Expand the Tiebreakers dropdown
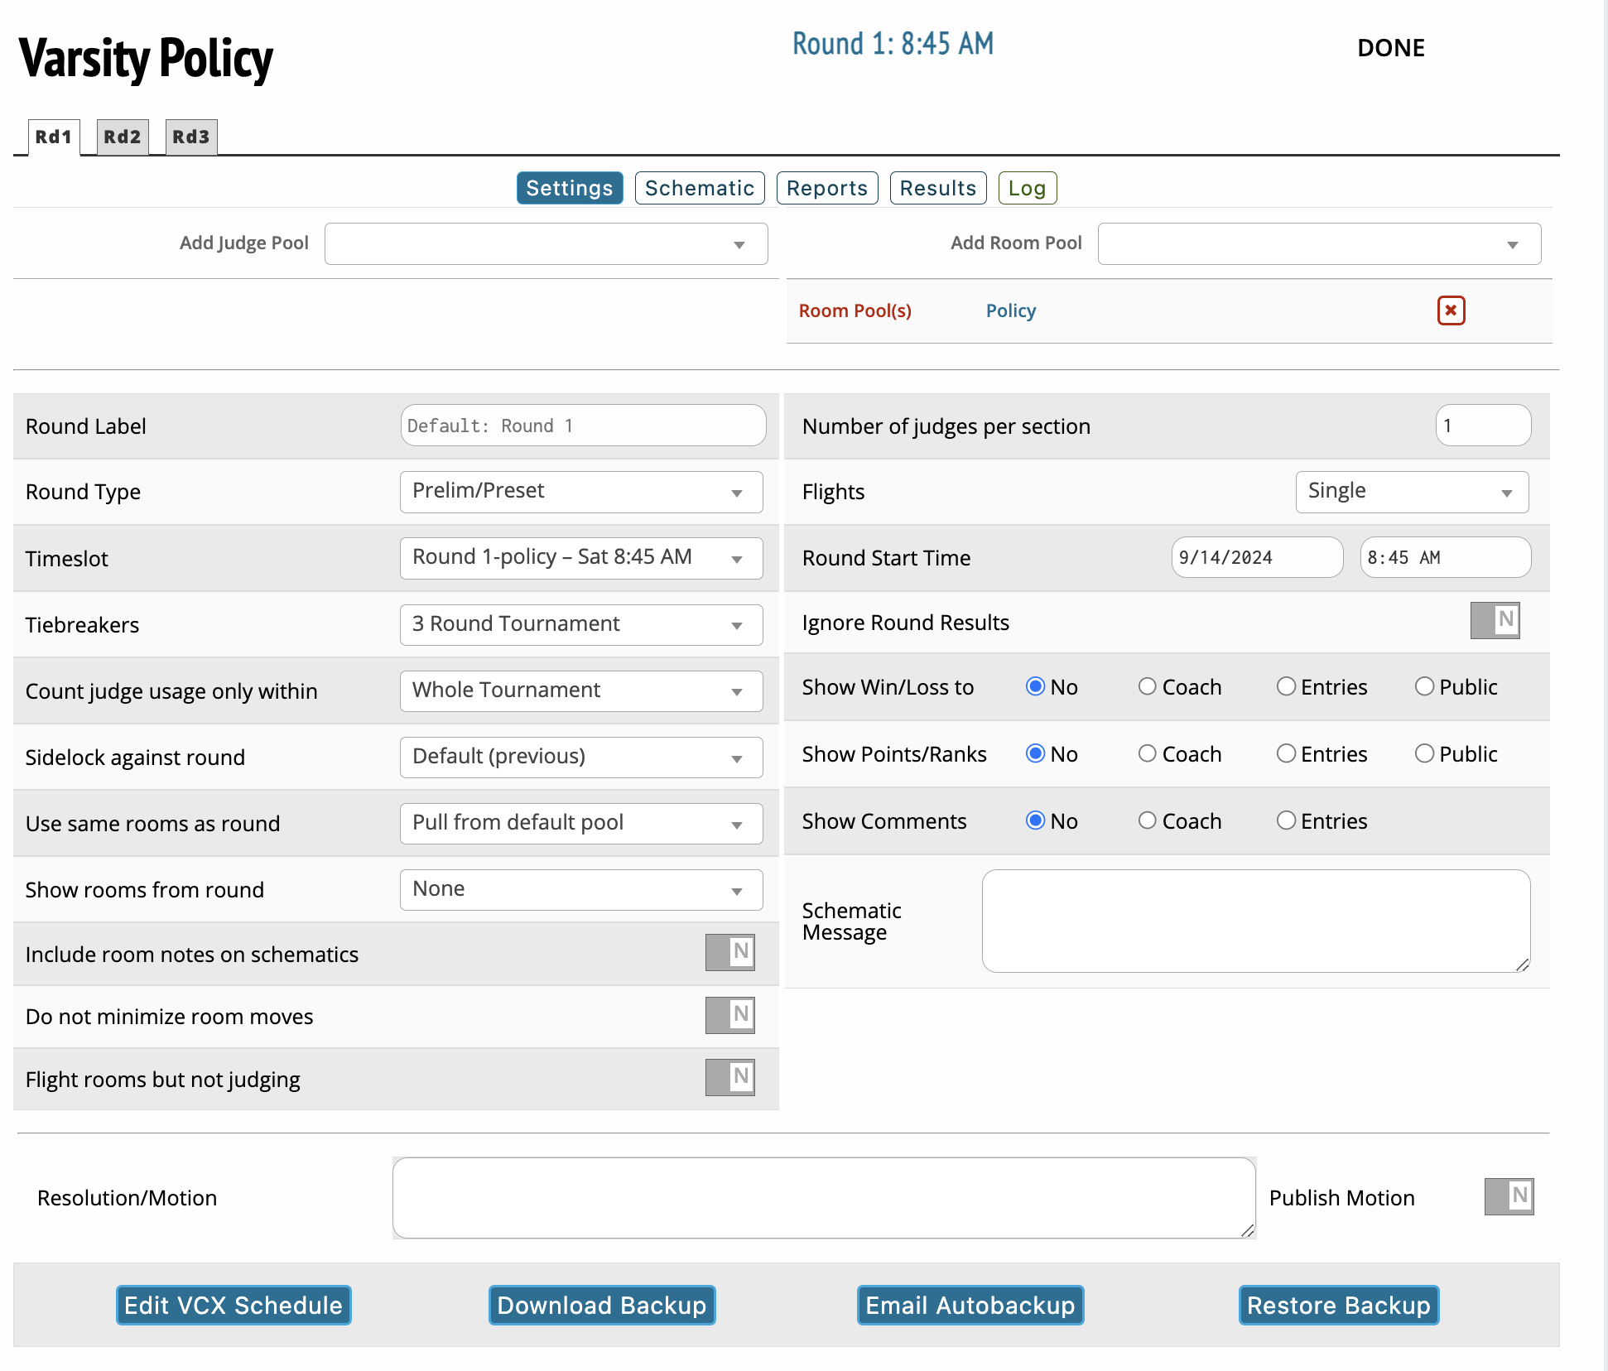The image size is (1608, 1371). 581,624
